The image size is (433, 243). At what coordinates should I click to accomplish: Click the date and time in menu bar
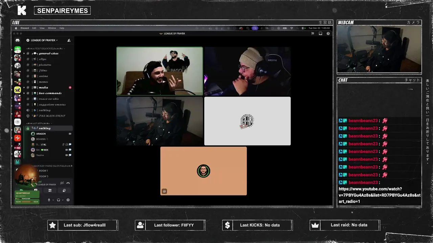point(319,28)
